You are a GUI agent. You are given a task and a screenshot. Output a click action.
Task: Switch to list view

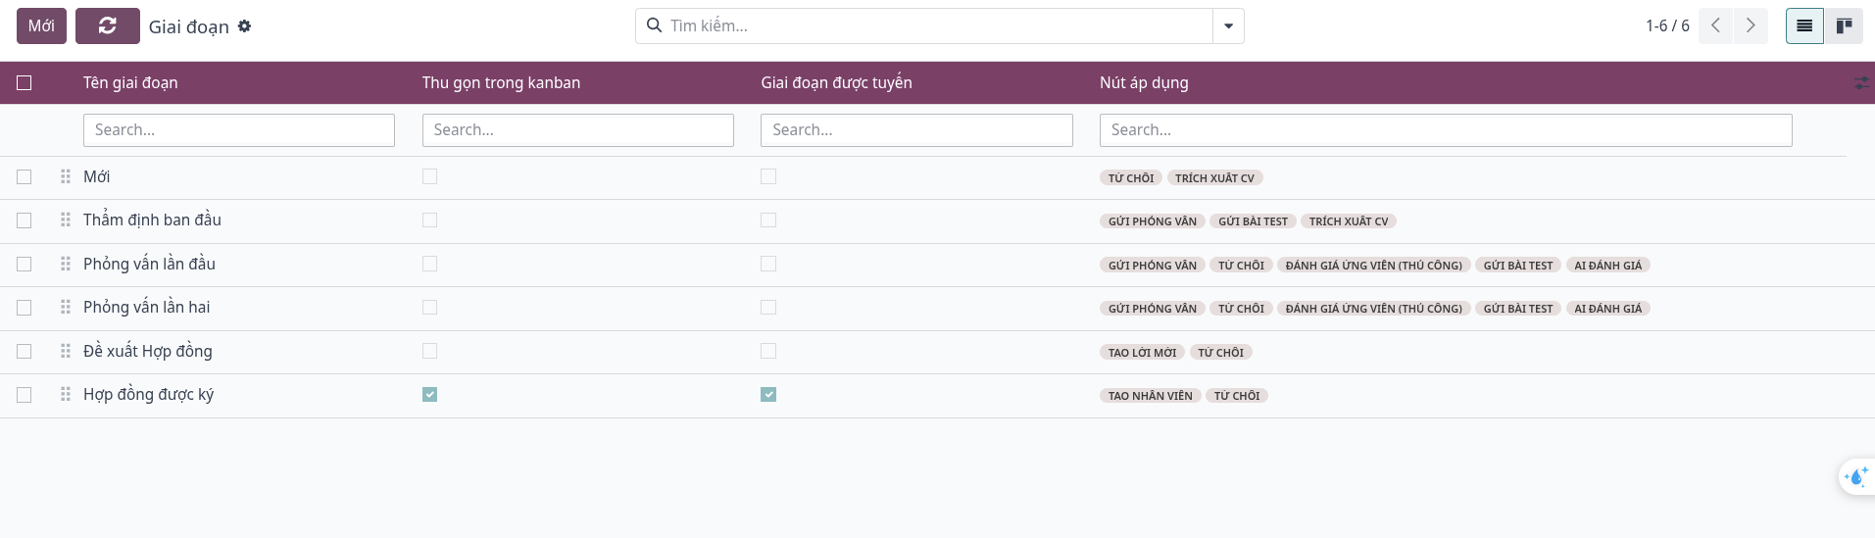[1804, 26]
